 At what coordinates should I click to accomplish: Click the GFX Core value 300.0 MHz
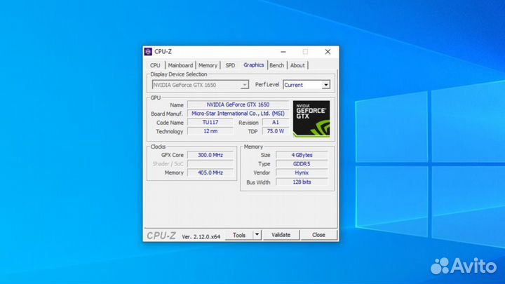(210, 155)
